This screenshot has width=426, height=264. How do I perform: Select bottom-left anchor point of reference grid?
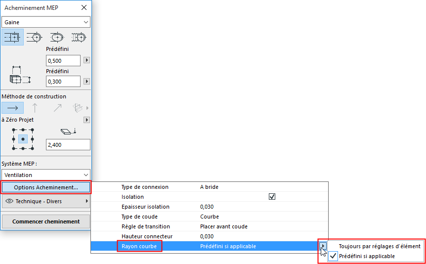coord(13,148)
